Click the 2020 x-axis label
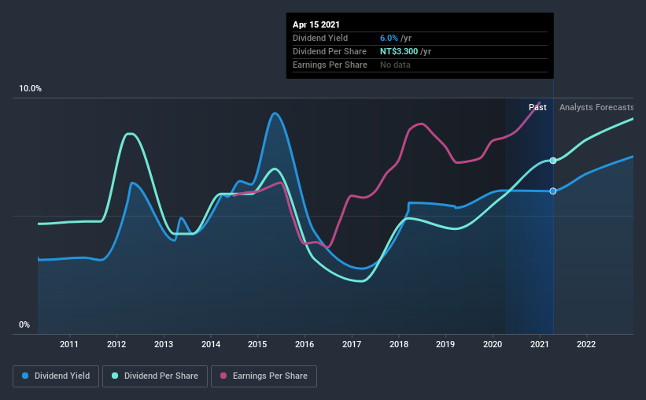The height and width of the screenshot is (400, 646). [x=493, y=344]
